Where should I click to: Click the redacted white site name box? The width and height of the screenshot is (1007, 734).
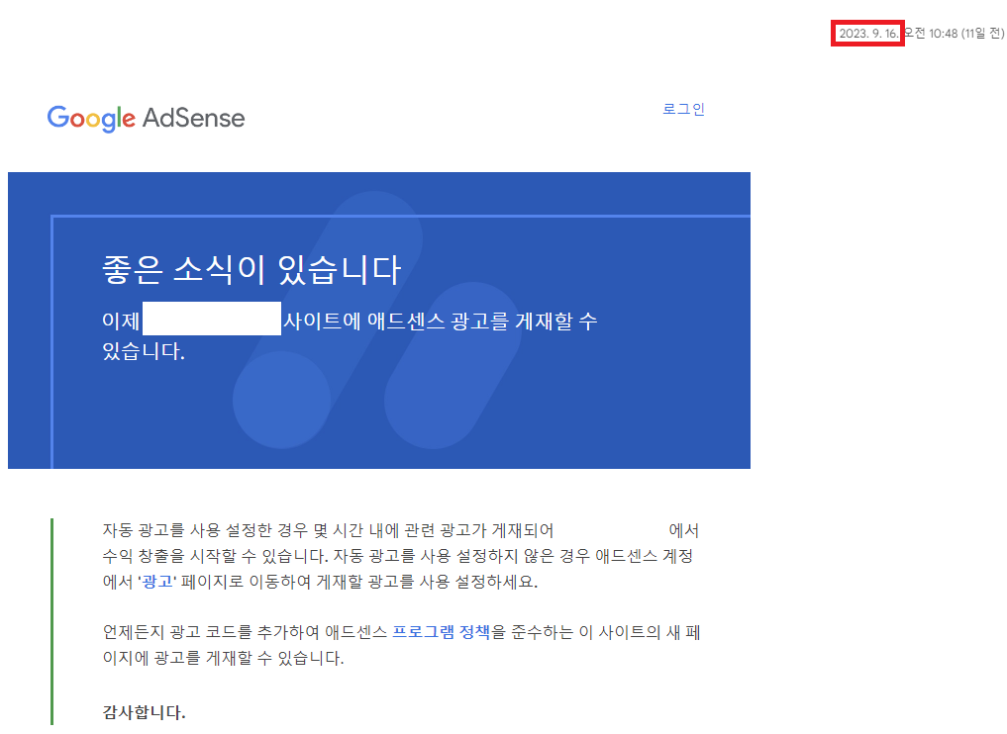pyautogui.click(x=210, y=318)
